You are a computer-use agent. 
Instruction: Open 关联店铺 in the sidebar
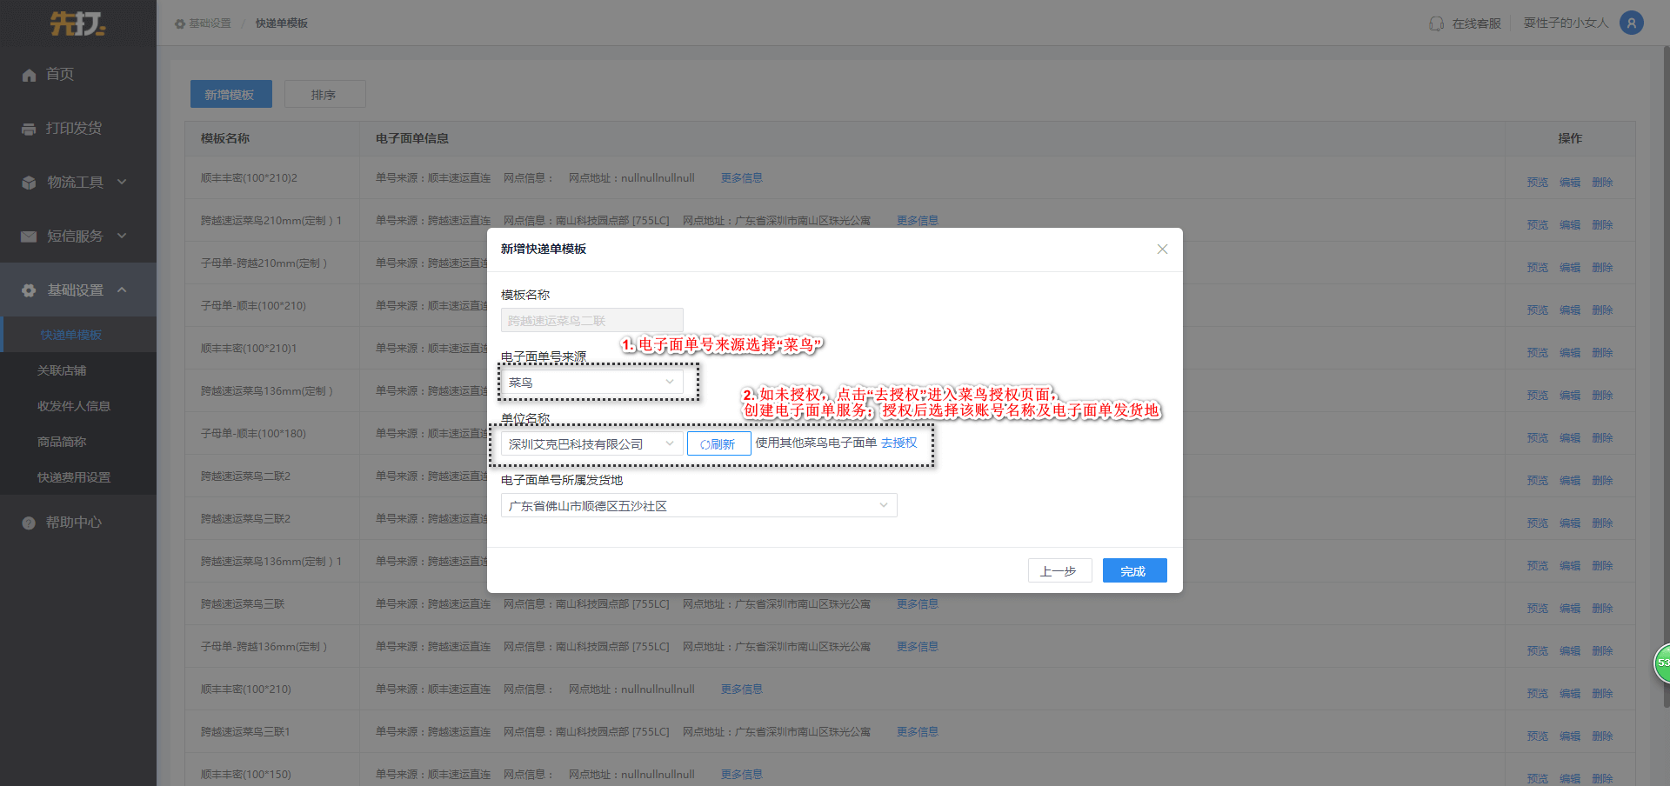pos(62,370)
